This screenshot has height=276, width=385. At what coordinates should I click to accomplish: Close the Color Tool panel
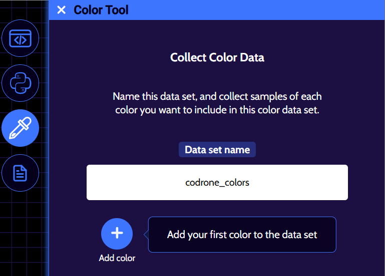pyautogui.click(x=61, y=10)
